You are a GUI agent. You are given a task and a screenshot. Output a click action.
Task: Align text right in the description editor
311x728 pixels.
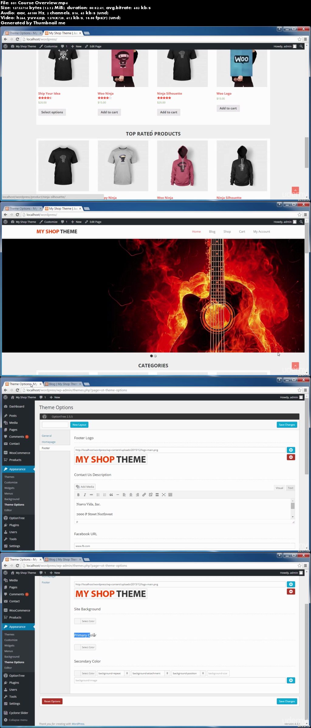click(x=137, y=495)
